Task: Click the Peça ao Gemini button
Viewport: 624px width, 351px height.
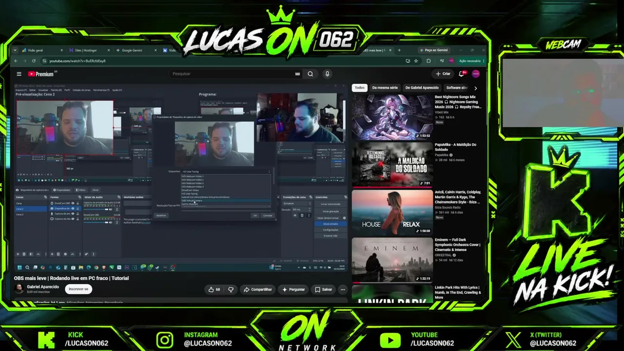Action: [433, 50]
